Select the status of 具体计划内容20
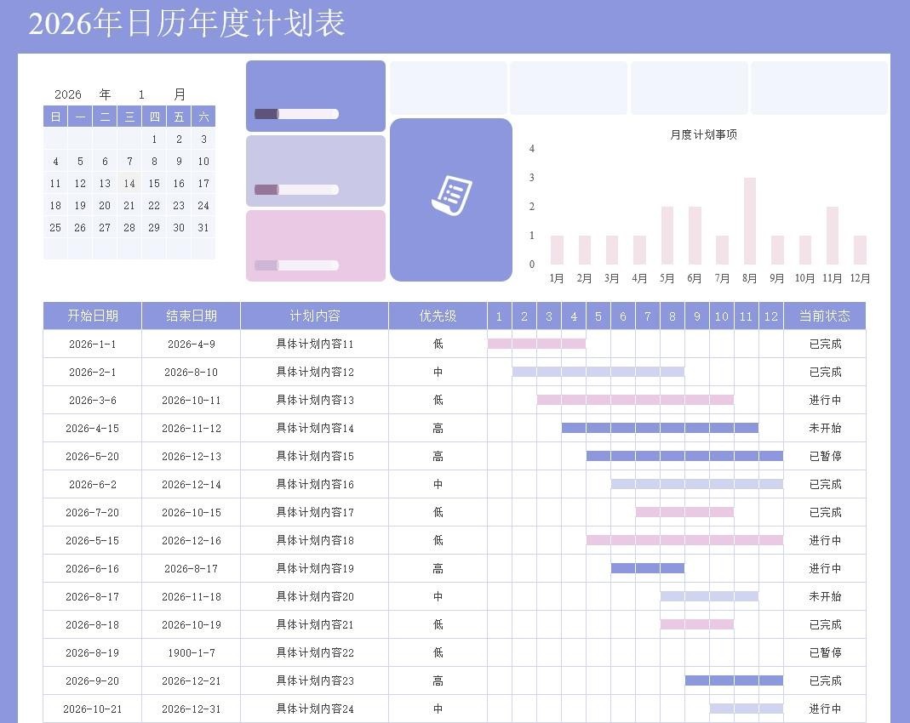The height and width of the screenshot is (723, 910). coord(825,596)
